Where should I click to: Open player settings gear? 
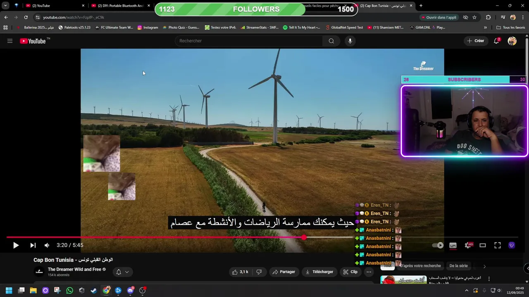[x=468, y=245]
